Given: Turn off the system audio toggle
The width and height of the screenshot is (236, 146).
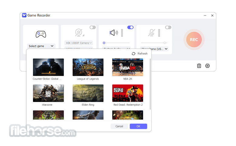Looking at the screenshot, I should (130, 27).
